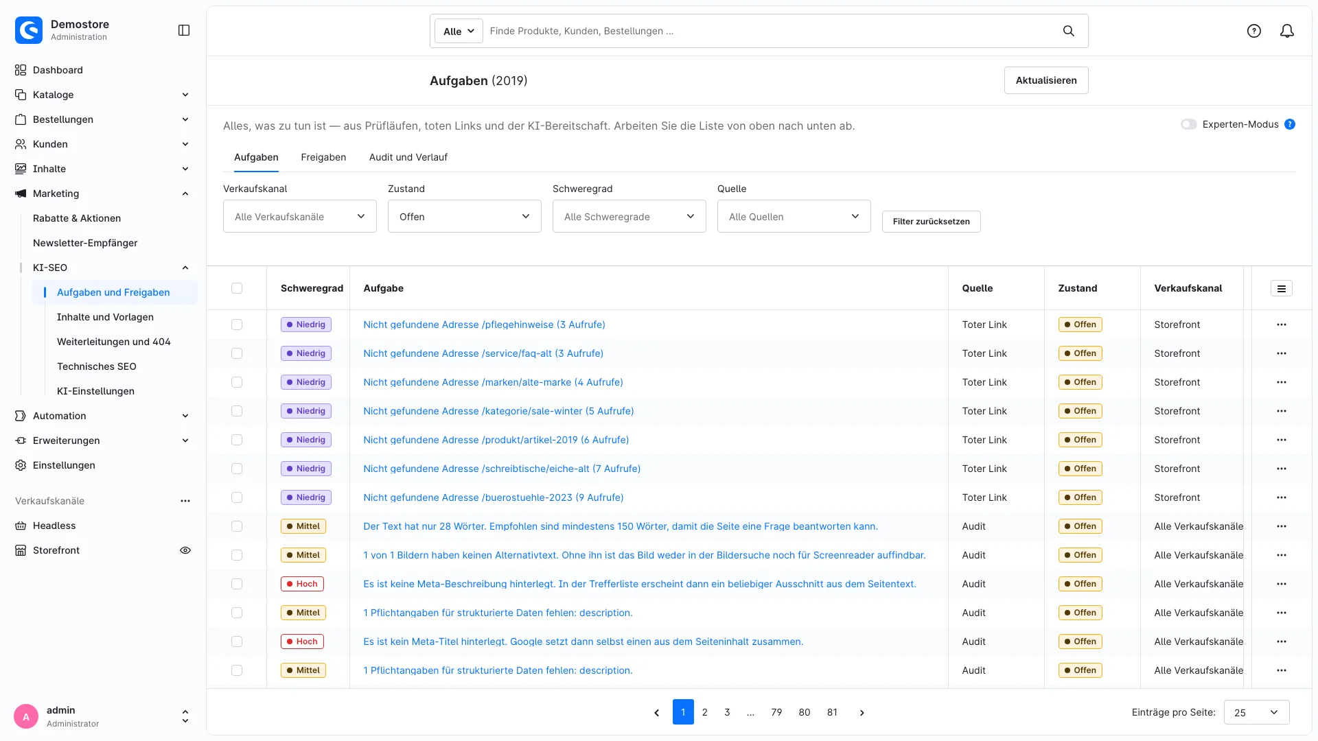Click the Einstellungen gear icon
The image size is (1318, 741).
[x=21, y=465]
